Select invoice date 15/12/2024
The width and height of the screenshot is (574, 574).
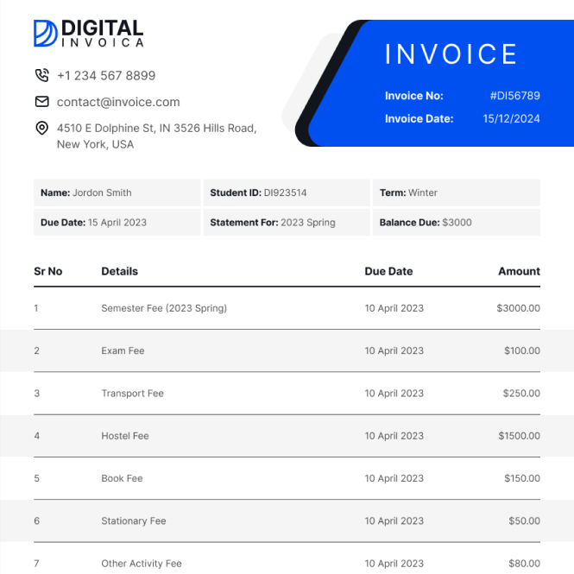coord(511,118)
